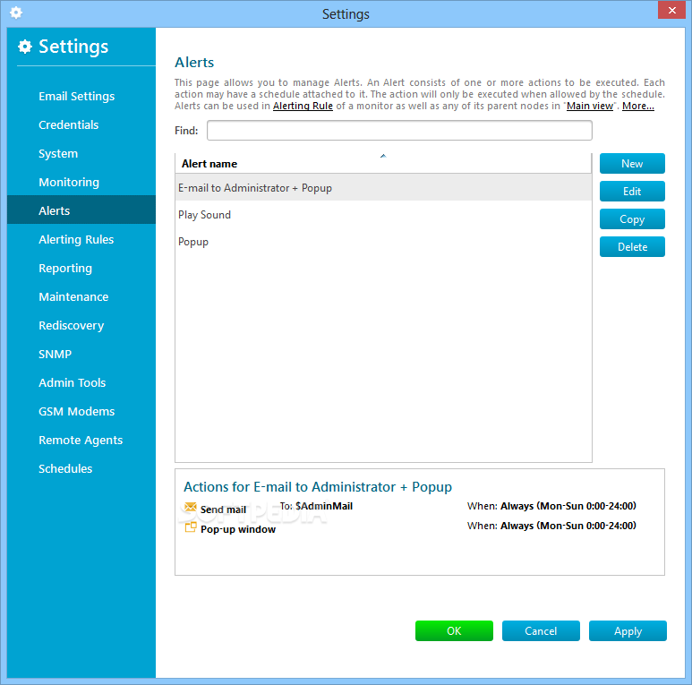Click the Pop-up window action icon
Viewport: 692px width, 685px height.
pyautogui.click(x=190, y=527)
